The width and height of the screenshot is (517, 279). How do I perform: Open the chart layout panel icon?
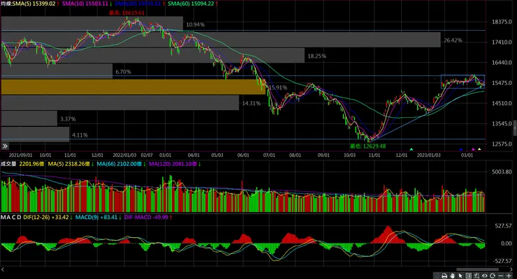coord(469,276)
